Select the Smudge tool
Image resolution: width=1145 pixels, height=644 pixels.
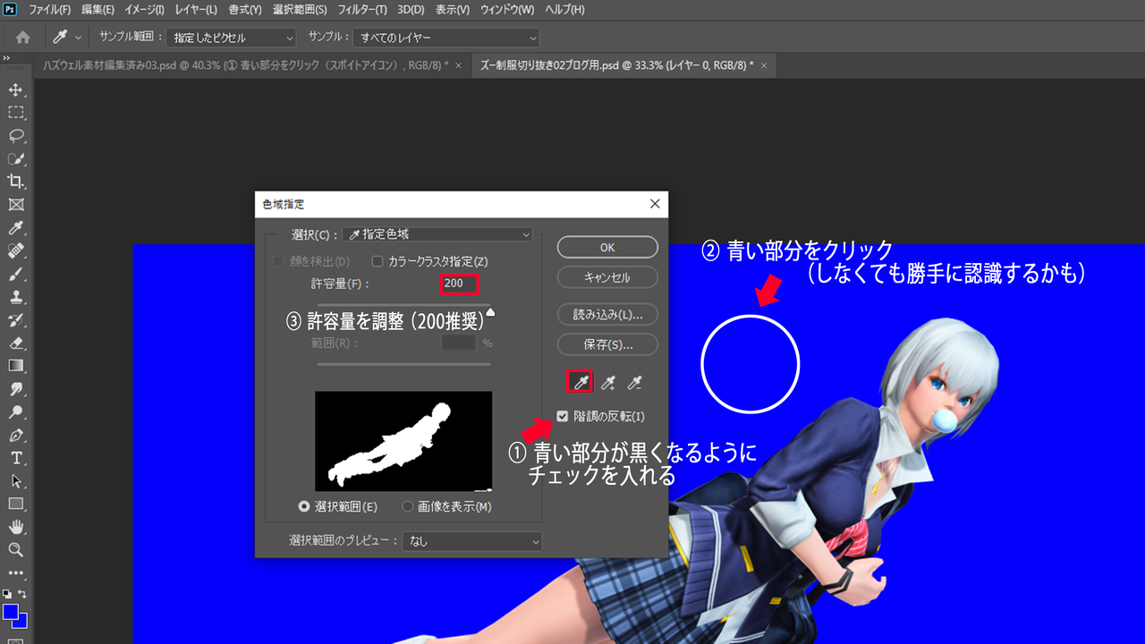[x=16, y=389]
